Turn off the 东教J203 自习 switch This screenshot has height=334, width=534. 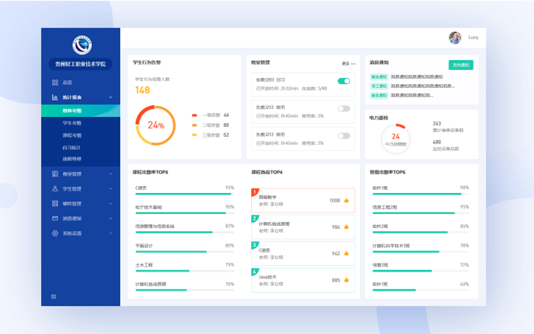tap(343, 81)
